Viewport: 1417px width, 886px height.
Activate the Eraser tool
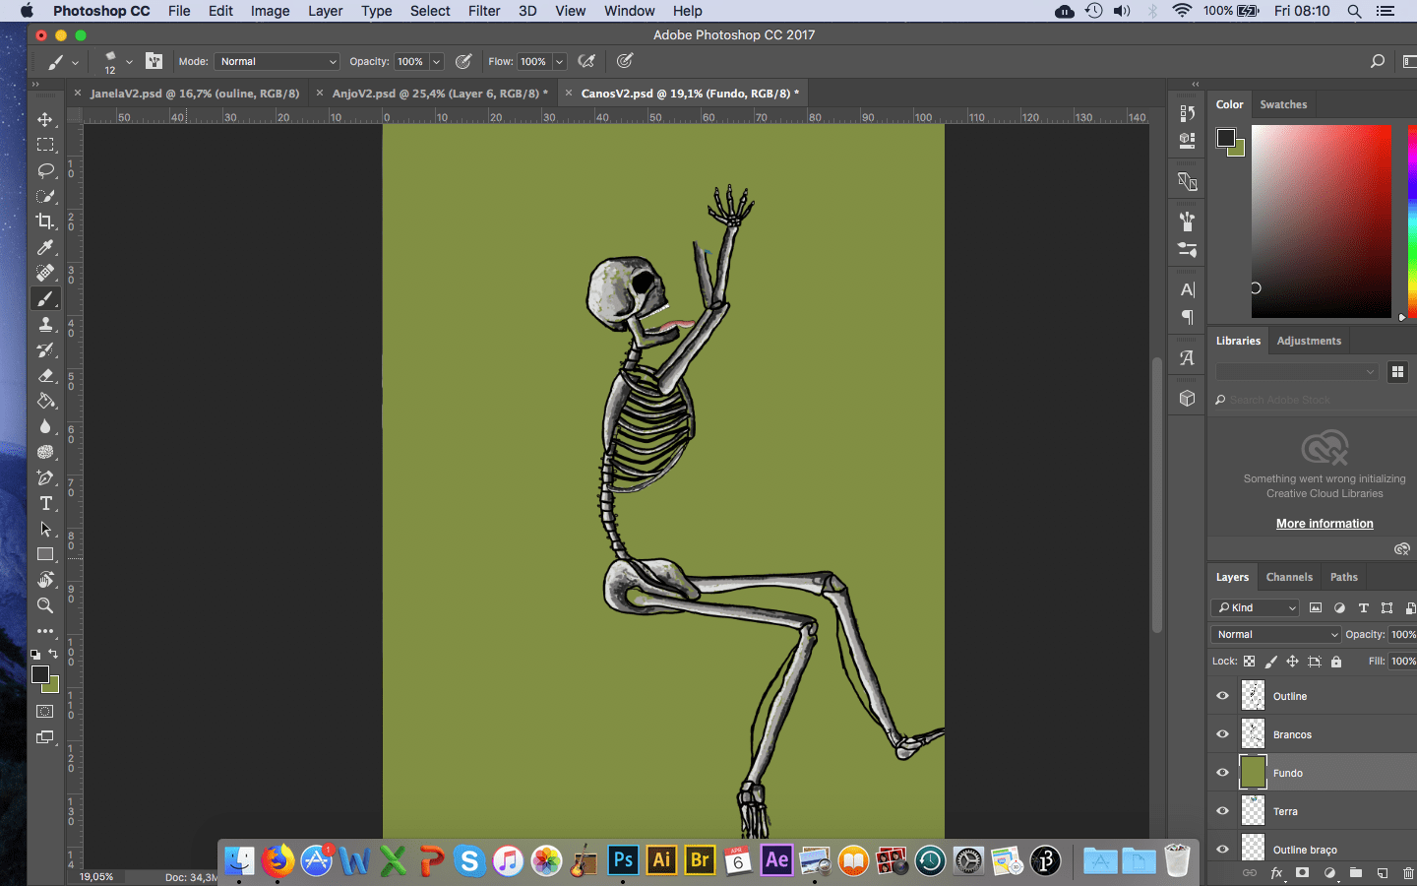tap(45, 375)
